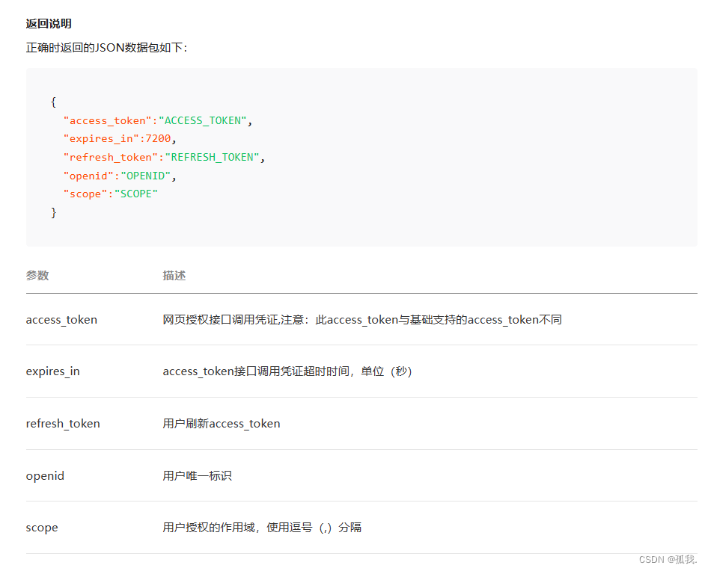This screenshot has height=571, width=708.
Task: Click the 用户刷新access_token description
Action: coord(222,423)
